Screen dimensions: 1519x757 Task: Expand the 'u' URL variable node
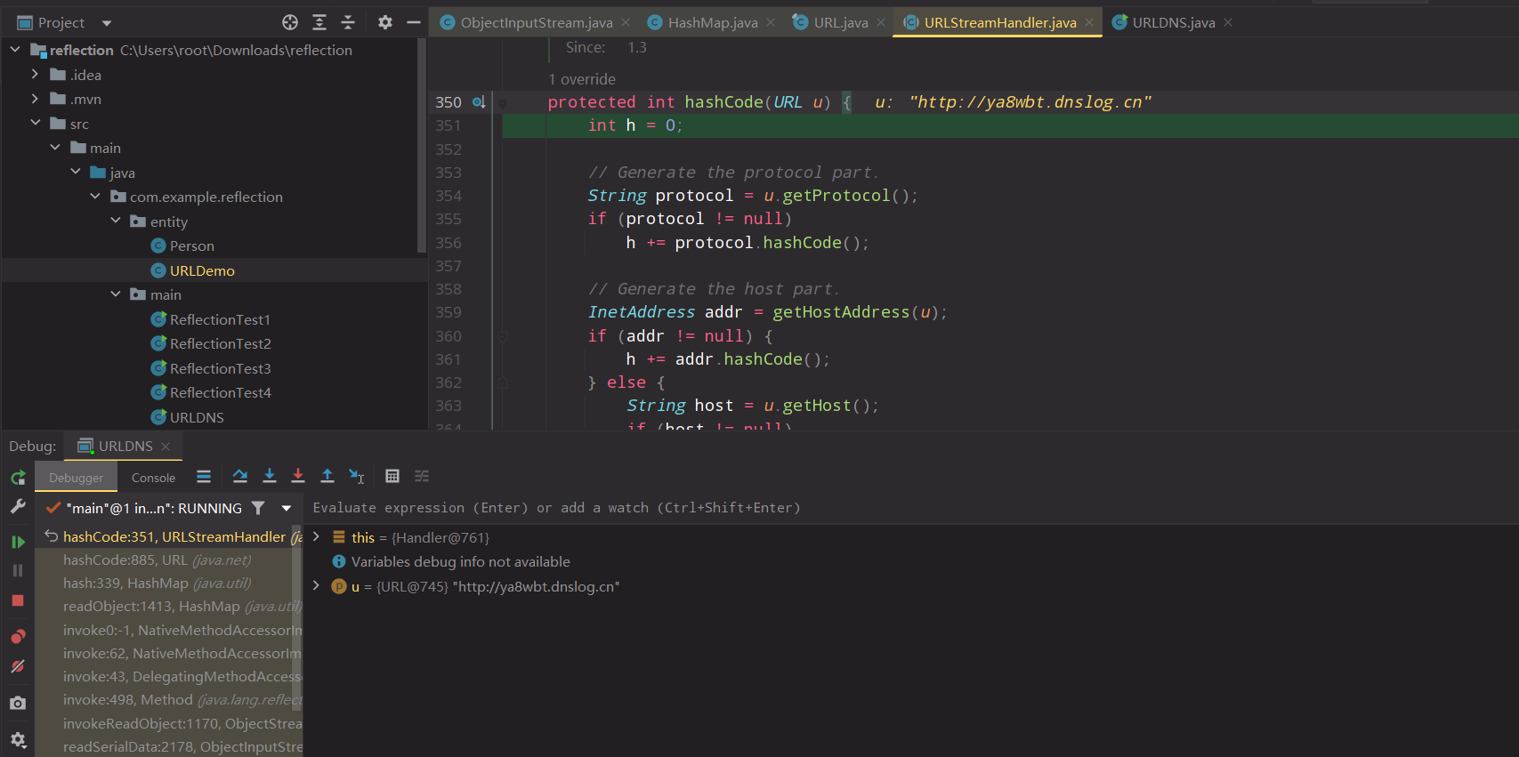[x=316, y=586]
